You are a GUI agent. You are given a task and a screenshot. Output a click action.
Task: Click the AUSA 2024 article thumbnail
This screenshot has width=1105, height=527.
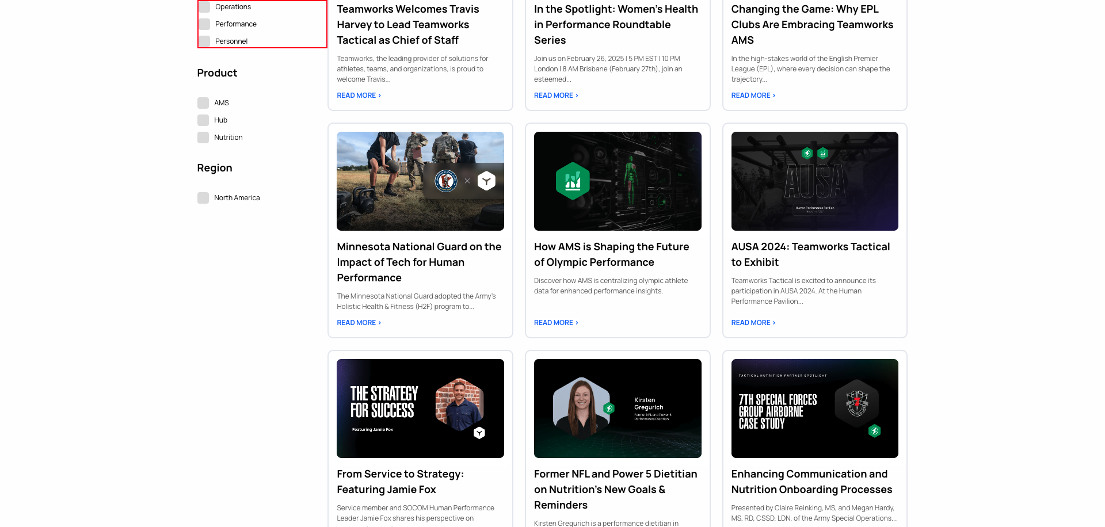point(814,181)
